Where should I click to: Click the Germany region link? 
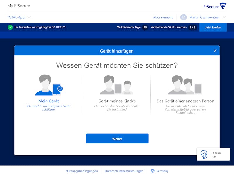point(162,171)
